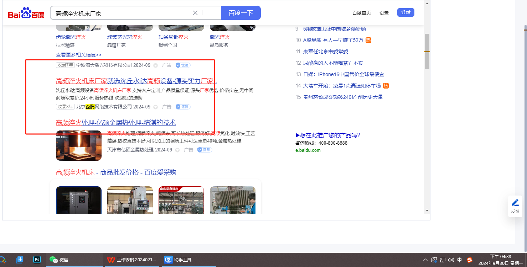
Task: Expand the dropdown arrow beside 天津市亿硕 ad
Action: click(x=177, y=150)
